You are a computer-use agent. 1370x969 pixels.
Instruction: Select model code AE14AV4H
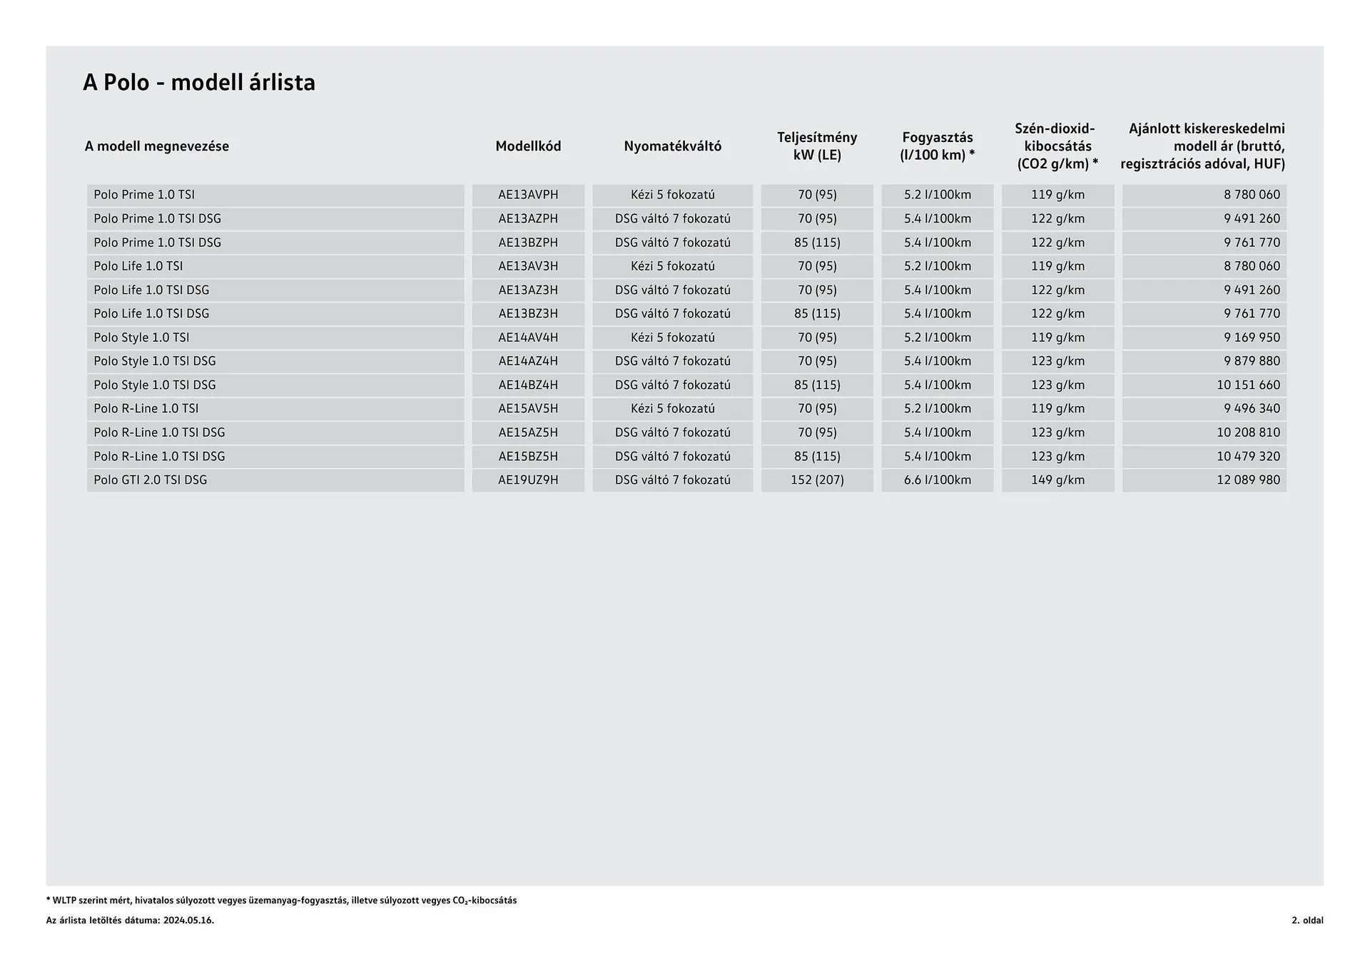coord(528,338)
